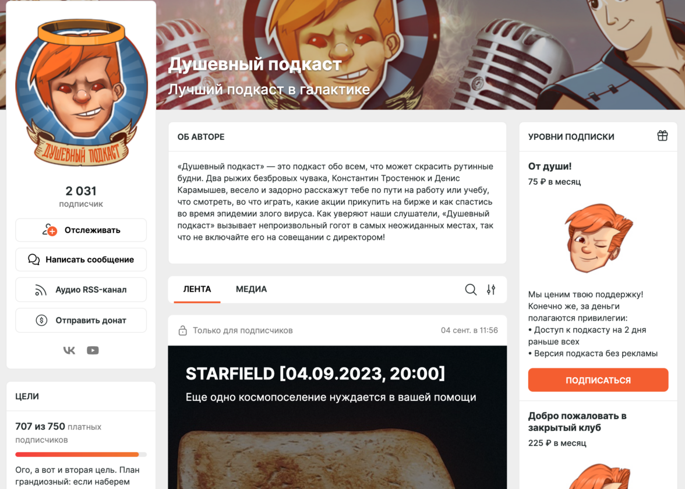Select the ЛЕНТА tab
The image size is (685, 489).
[x=197, y=289]
